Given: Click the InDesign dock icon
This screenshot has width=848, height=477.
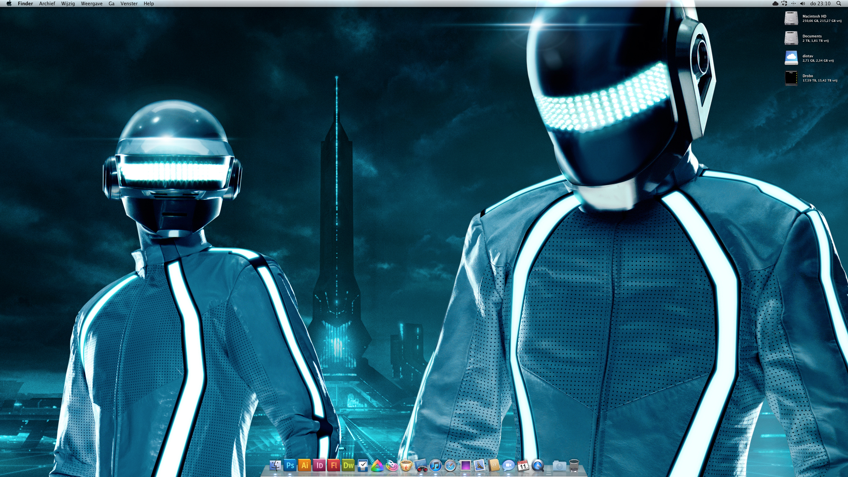Looking at the screenshot, I should pos(319,465).
